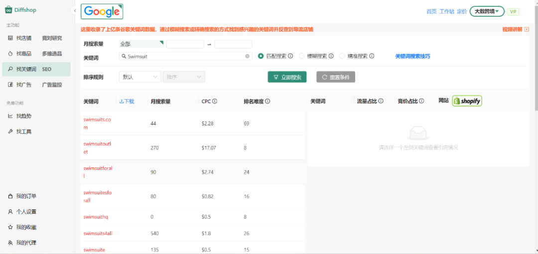
Task: Click the info icon next to 流量占比
Action: point(381,101)
